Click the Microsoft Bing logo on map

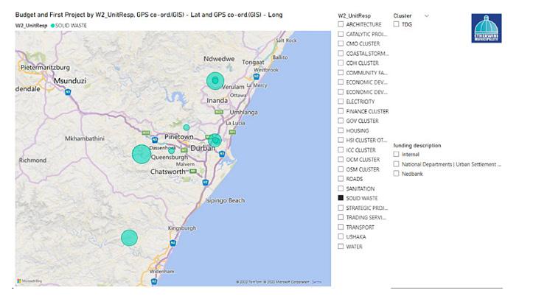29,281
